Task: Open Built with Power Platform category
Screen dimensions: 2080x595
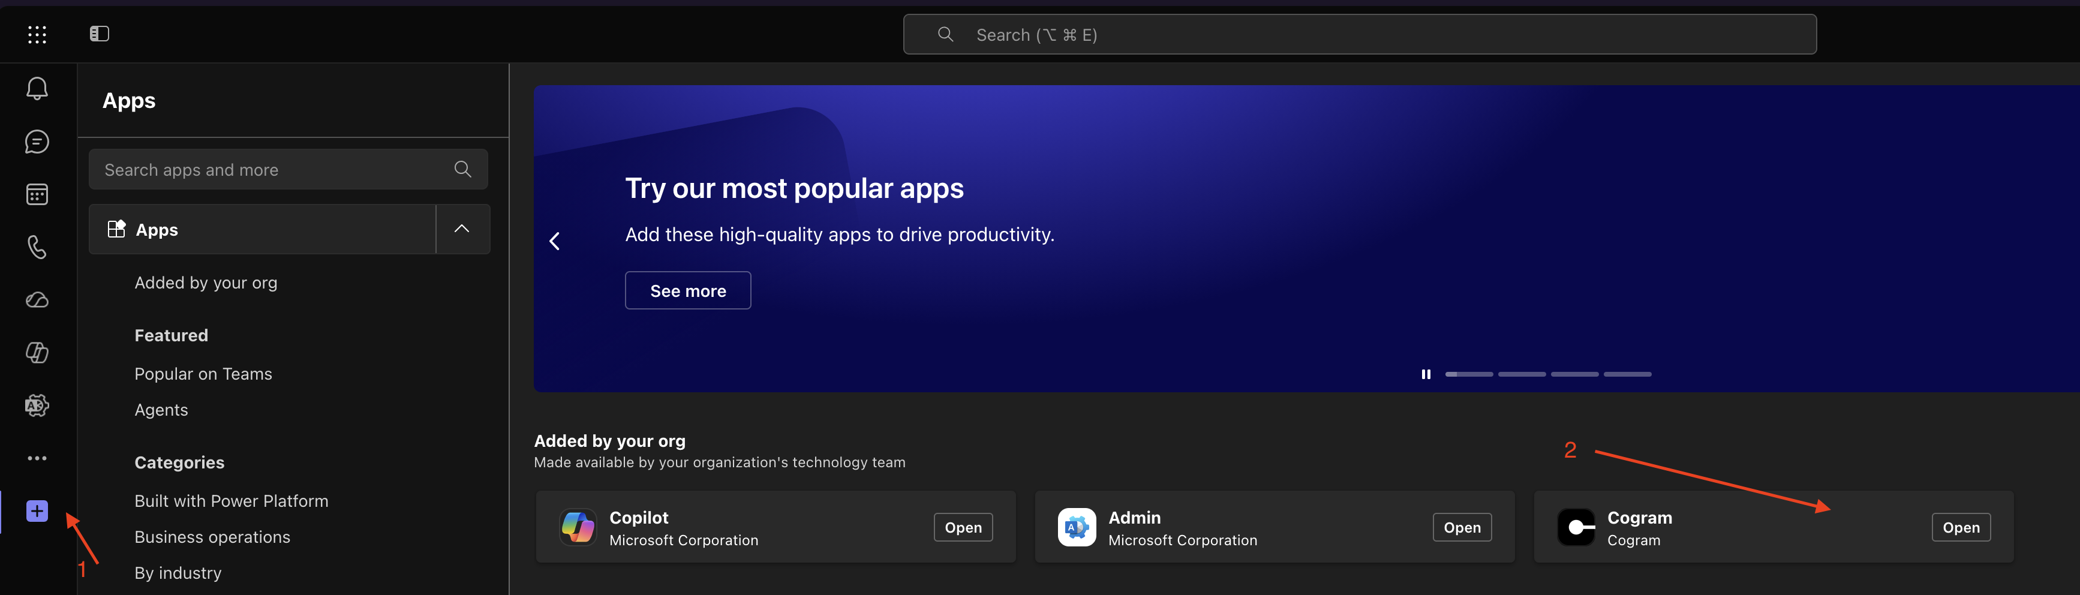Action: 232,501
